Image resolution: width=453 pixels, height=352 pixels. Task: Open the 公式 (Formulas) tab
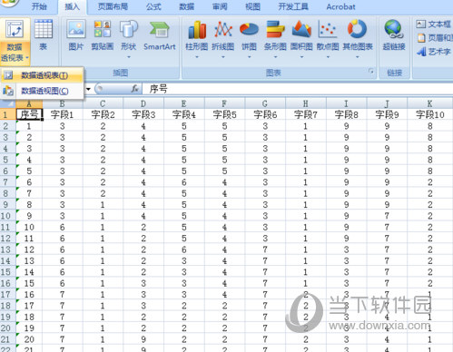coord(153,6)
